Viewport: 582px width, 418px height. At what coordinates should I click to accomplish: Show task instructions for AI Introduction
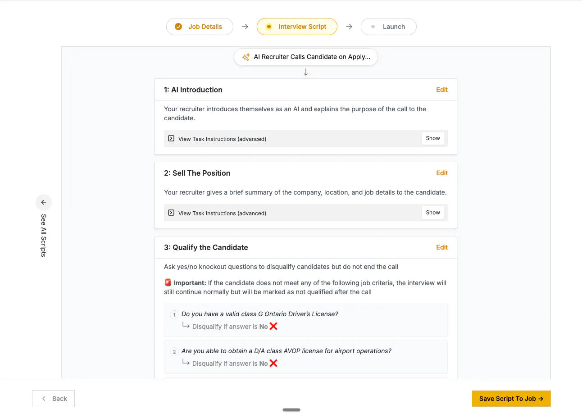(x=433, y=138)
